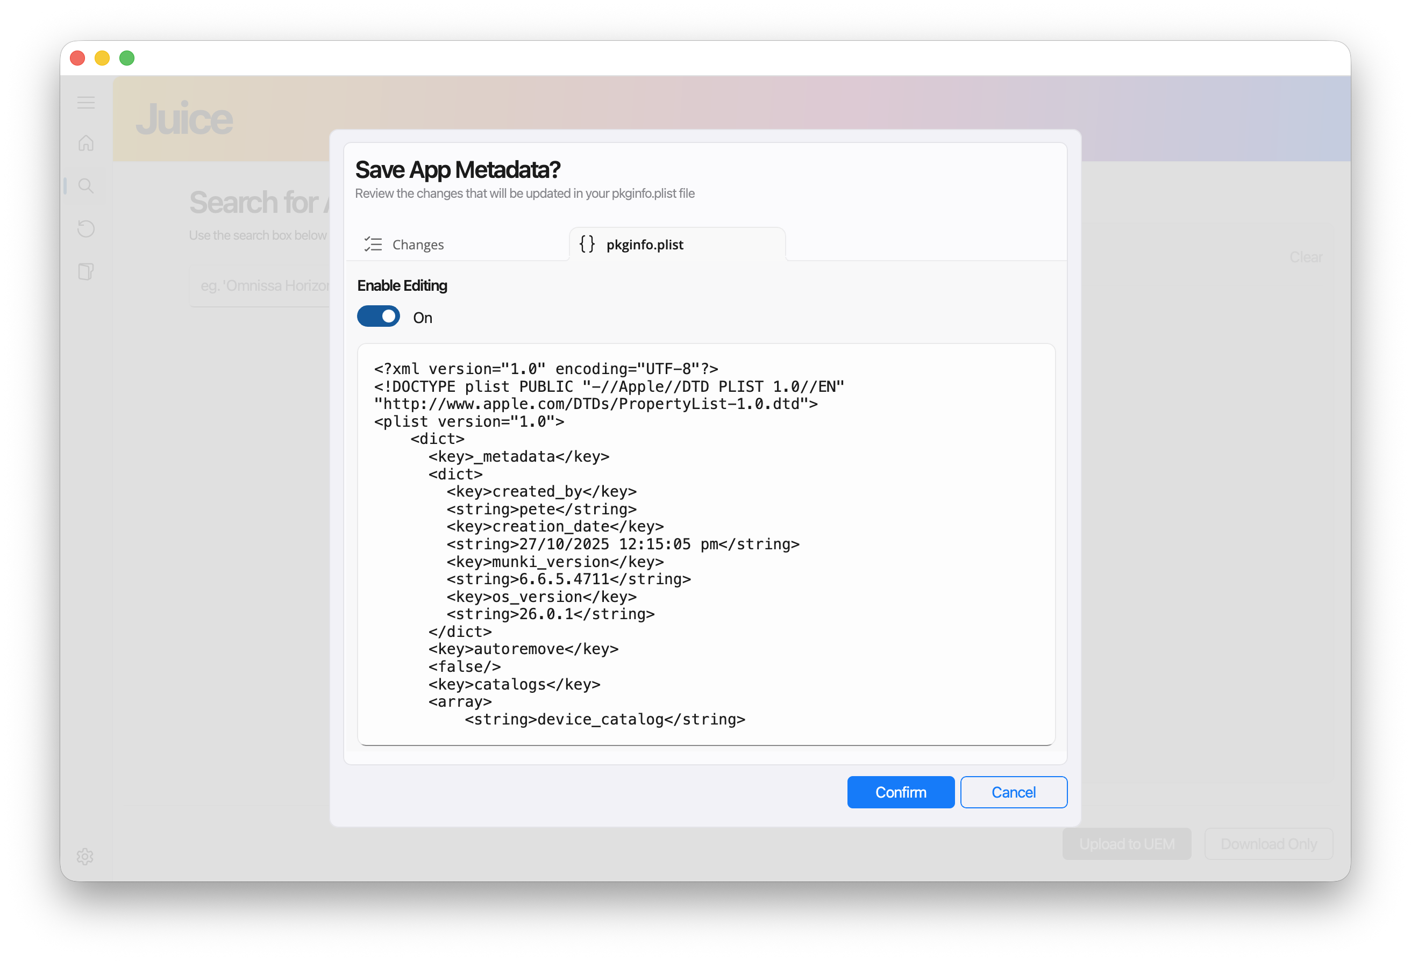Open the Home sidebar icon
The image size is (1411, 961).
coord(86,143)
